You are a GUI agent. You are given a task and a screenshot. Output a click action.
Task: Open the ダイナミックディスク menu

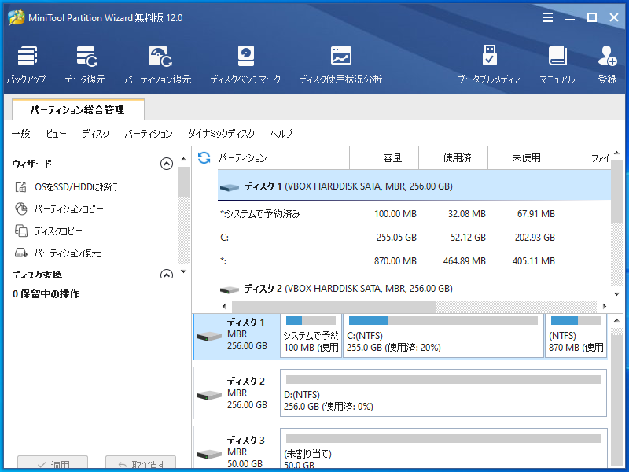222,133
